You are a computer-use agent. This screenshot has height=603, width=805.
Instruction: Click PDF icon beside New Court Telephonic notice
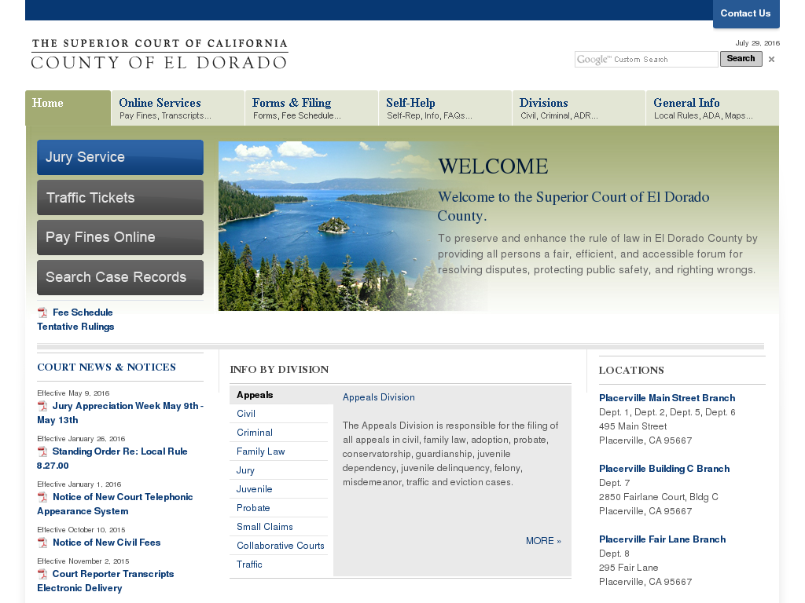pos(42,497)
